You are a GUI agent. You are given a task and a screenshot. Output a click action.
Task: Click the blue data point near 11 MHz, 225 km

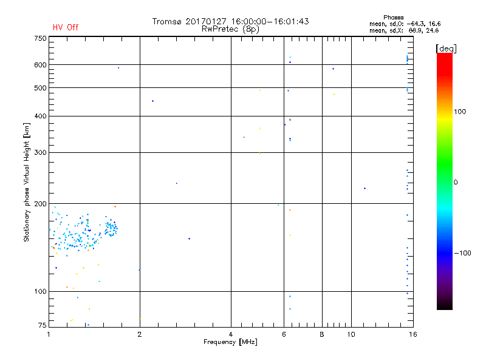pos(365,189)
